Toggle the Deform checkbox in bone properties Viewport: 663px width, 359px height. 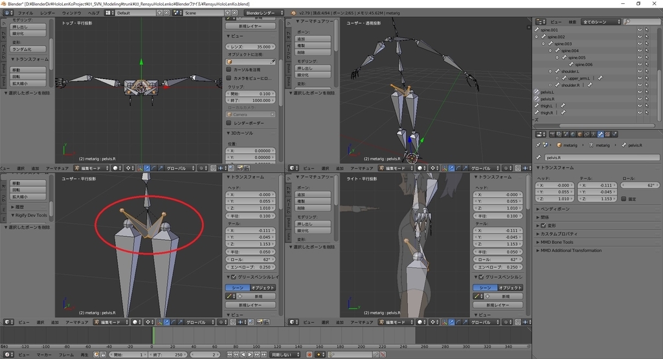[x=543, y=226]
